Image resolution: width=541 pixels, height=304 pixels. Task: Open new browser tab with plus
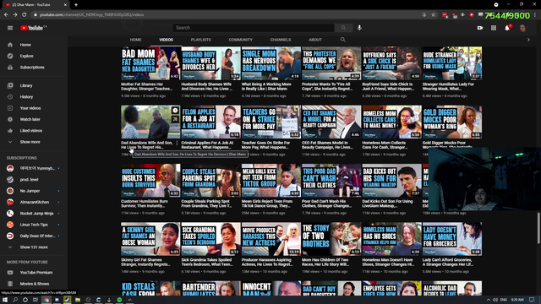tap(76, 5)
